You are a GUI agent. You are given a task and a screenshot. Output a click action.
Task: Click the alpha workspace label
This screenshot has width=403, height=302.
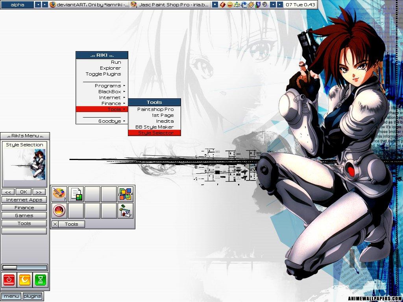tap(17, 5)
